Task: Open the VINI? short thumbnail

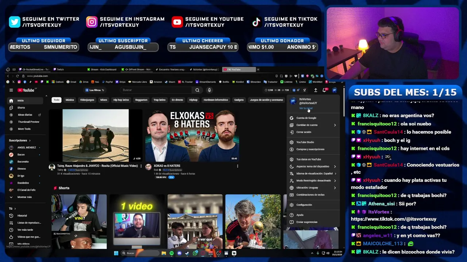Action: tap(79, 222)
